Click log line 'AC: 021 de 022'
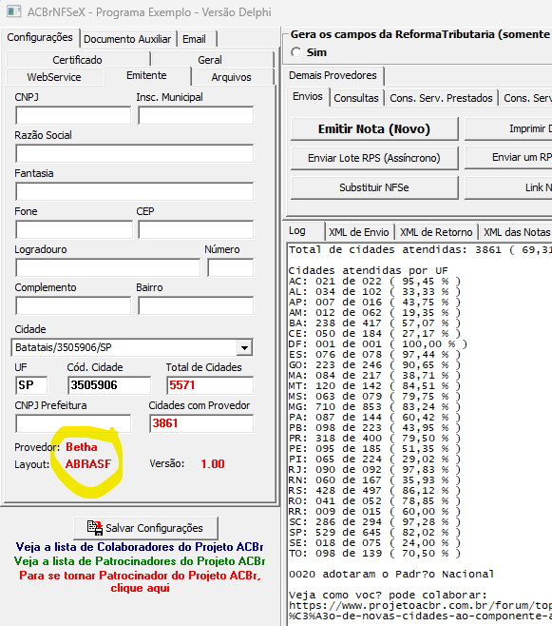This screenshot has height=626, width=552. coord(374,282)
